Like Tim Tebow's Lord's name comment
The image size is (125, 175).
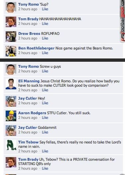[x=45, y=151]
